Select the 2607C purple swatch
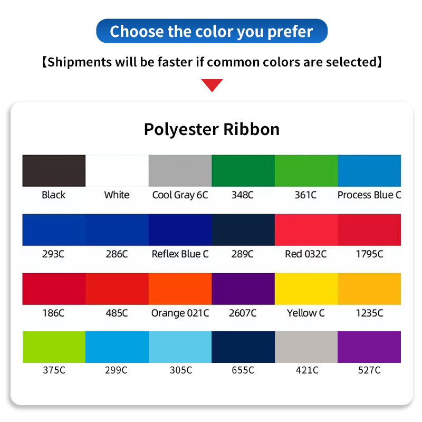 (243, 289)
